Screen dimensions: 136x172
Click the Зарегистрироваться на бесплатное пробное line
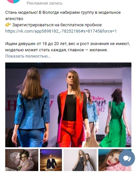click(x=57, y=25)
